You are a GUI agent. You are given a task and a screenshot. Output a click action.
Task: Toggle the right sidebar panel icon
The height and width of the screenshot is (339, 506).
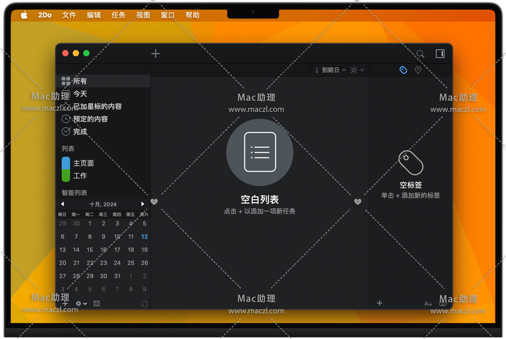(440, 54)
